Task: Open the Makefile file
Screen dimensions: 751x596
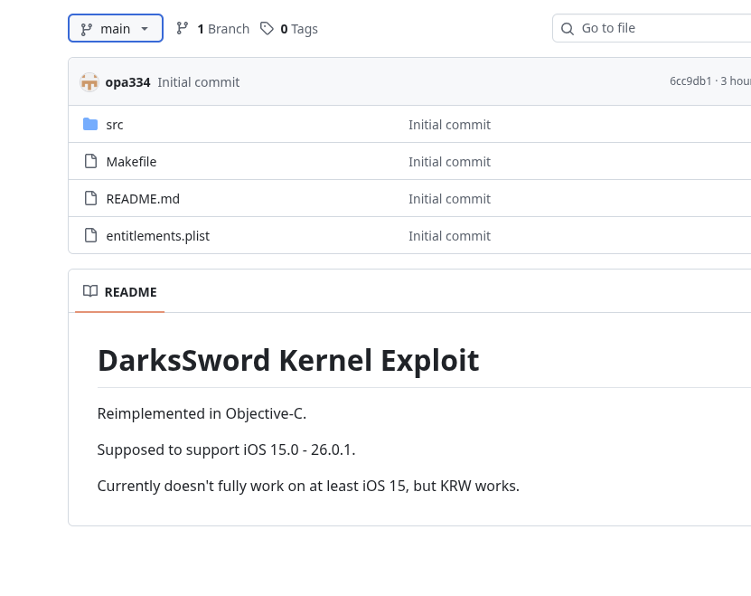Action: coord(131,162)
